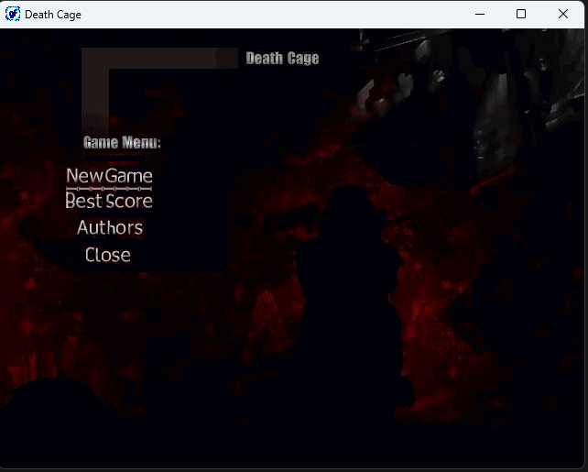Click the Game Menu: heading label

pos(122,142)
